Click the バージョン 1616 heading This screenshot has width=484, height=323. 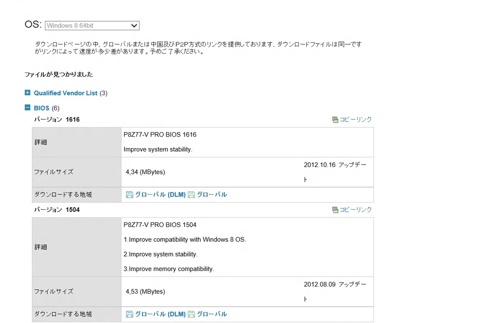[x=57, y=119]
